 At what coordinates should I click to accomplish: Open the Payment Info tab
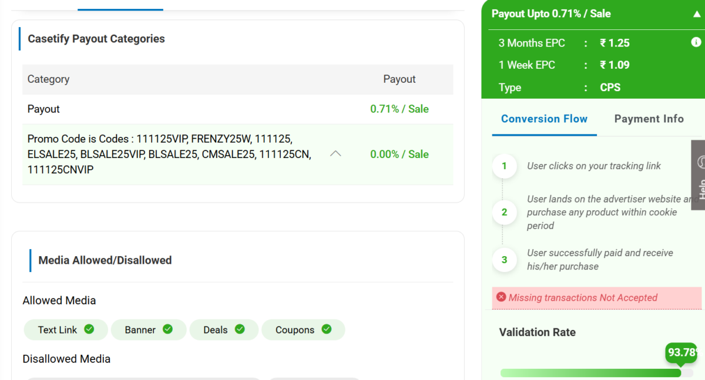pos(649,119)
